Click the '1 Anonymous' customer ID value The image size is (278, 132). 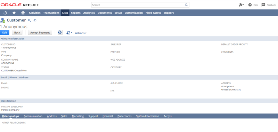click(x=9, y=47)
